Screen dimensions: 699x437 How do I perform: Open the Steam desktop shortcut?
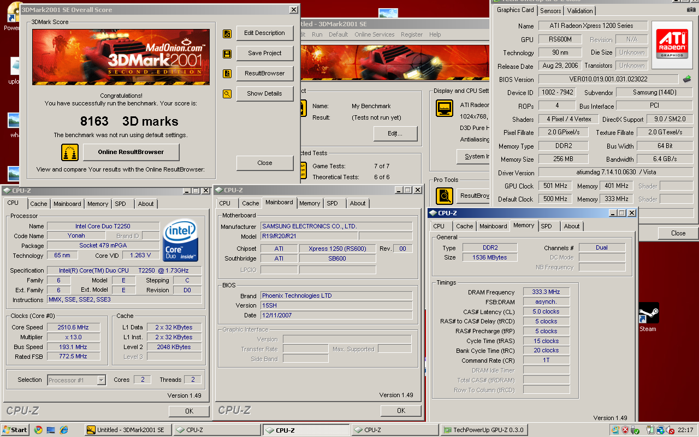tap(648, 318)
